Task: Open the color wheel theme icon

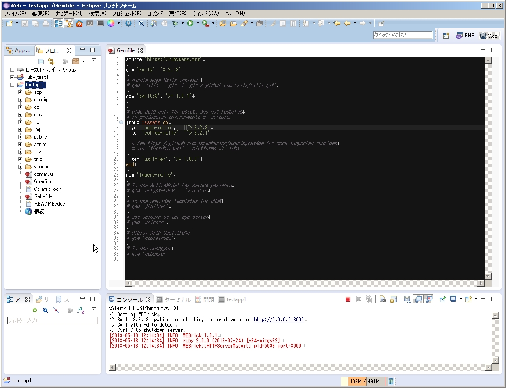Action: 111,23
